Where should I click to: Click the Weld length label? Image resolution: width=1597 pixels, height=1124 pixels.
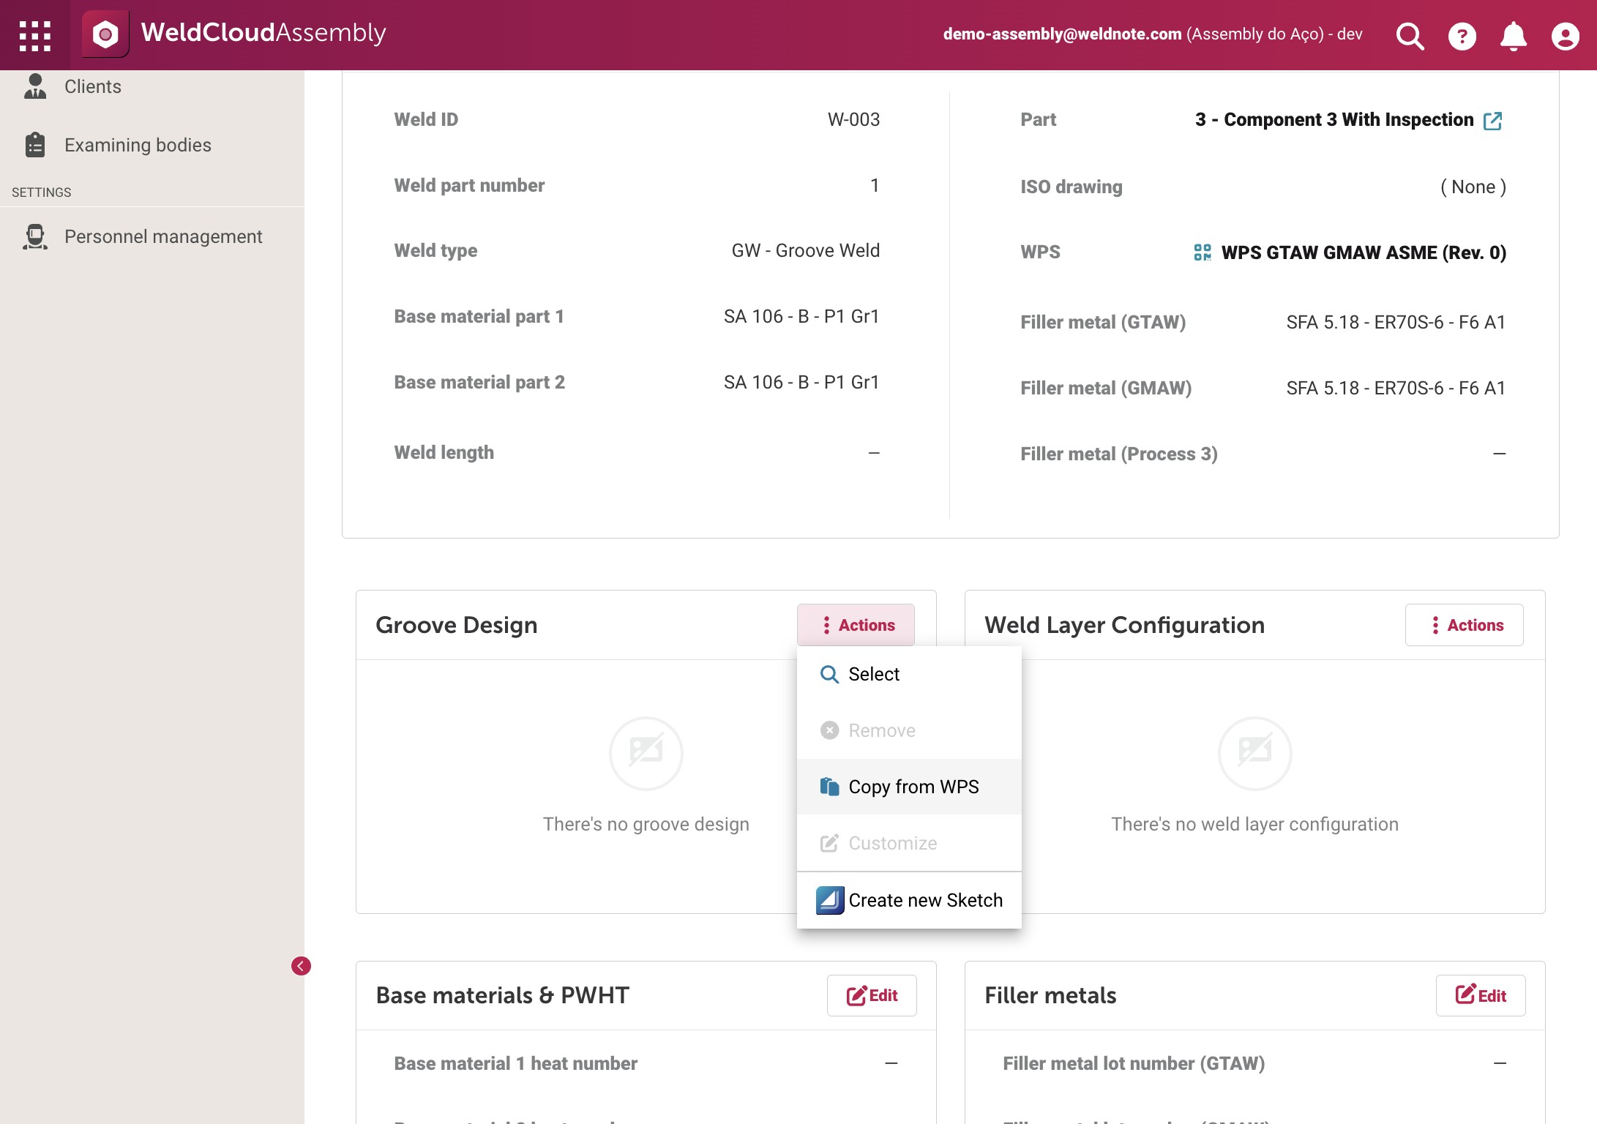click(x=444, y=452)
